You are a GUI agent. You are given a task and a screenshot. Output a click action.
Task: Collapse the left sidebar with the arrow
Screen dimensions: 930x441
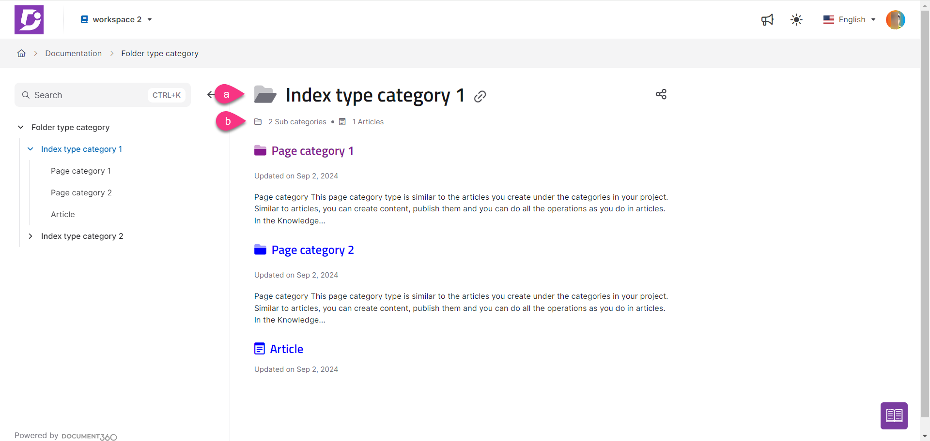click(211, 95)
